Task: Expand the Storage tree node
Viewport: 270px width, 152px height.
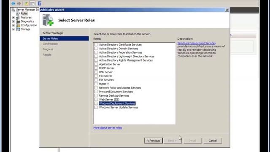Action: click(13, 29)
